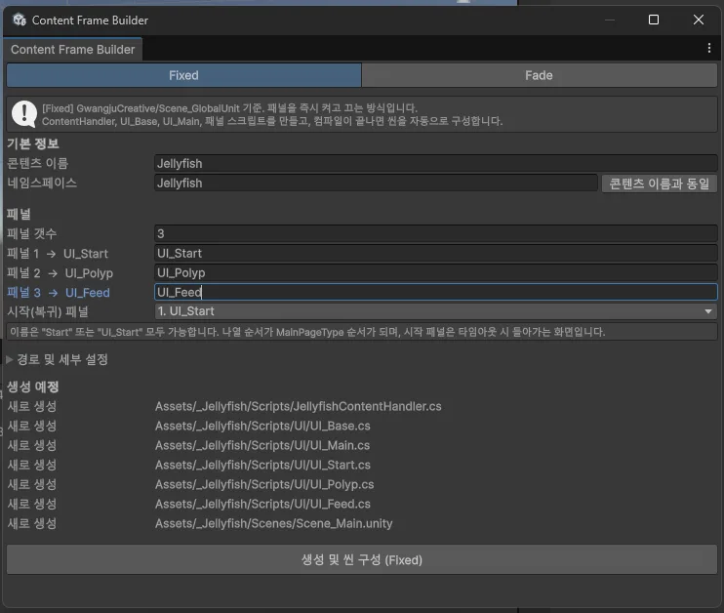Image resolution: width=724 pixels, height=613 pixels.
Task: Click the 패널 갯수 label
Action: tap(32, 233)
